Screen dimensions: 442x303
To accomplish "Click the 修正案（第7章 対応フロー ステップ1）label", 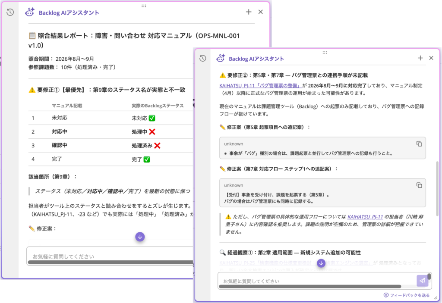I will (x=278, y=169).
